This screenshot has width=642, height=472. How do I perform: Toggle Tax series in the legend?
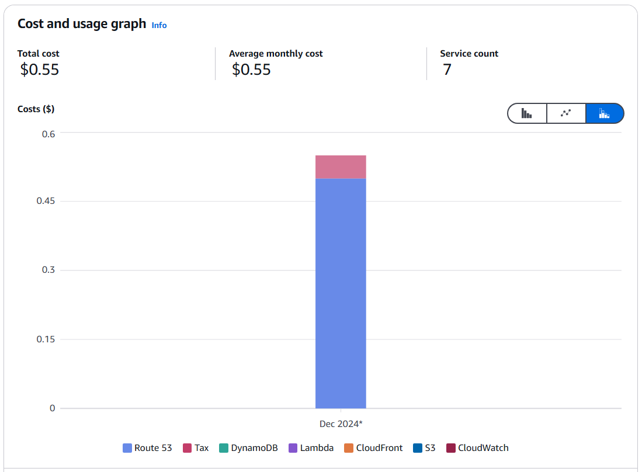(x=196, y=448)
